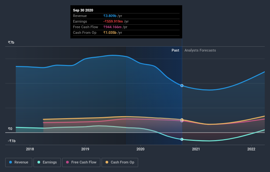This screenshot has width=270, height=172.
Task: Click the -₹1b y-axis label
Action: [12, 141]
